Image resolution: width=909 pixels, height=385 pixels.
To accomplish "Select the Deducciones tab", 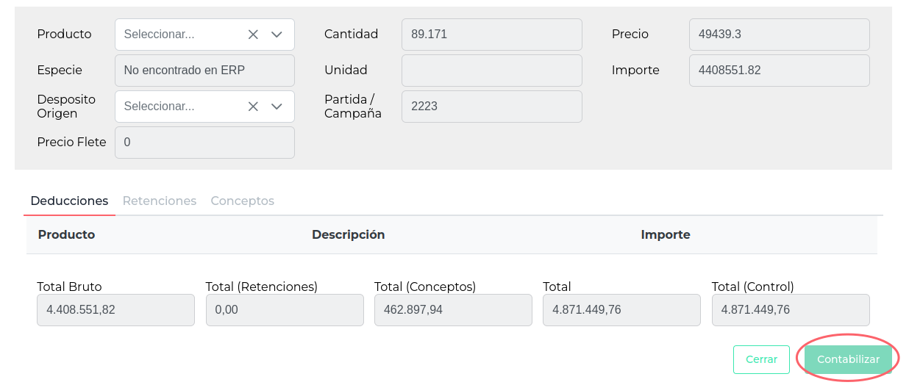I will click(x=69, y=201).
